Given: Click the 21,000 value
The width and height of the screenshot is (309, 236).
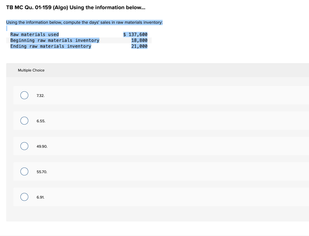Looking at the screenshot, I should [139, 46].
